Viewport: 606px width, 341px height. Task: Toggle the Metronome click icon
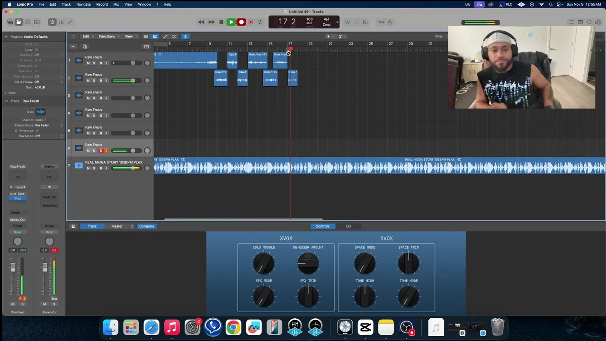click(391, 22)
